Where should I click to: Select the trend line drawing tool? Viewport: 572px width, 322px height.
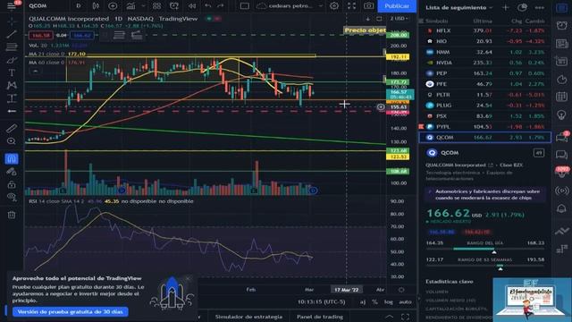(12, 35)
